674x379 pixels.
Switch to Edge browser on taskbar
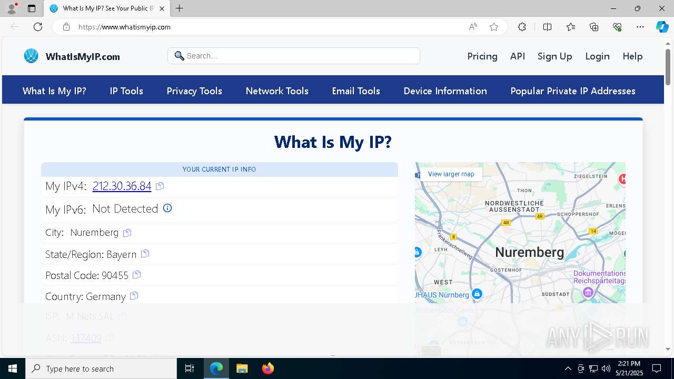[216, 368]
